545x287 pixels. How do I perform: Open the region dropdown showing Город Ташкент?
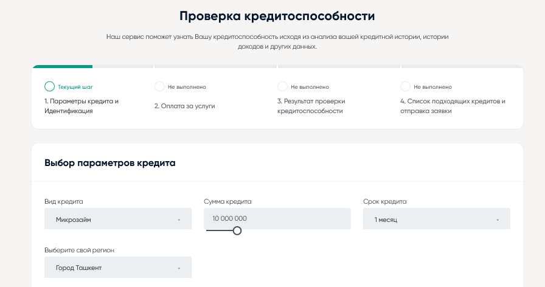[118, 267]
